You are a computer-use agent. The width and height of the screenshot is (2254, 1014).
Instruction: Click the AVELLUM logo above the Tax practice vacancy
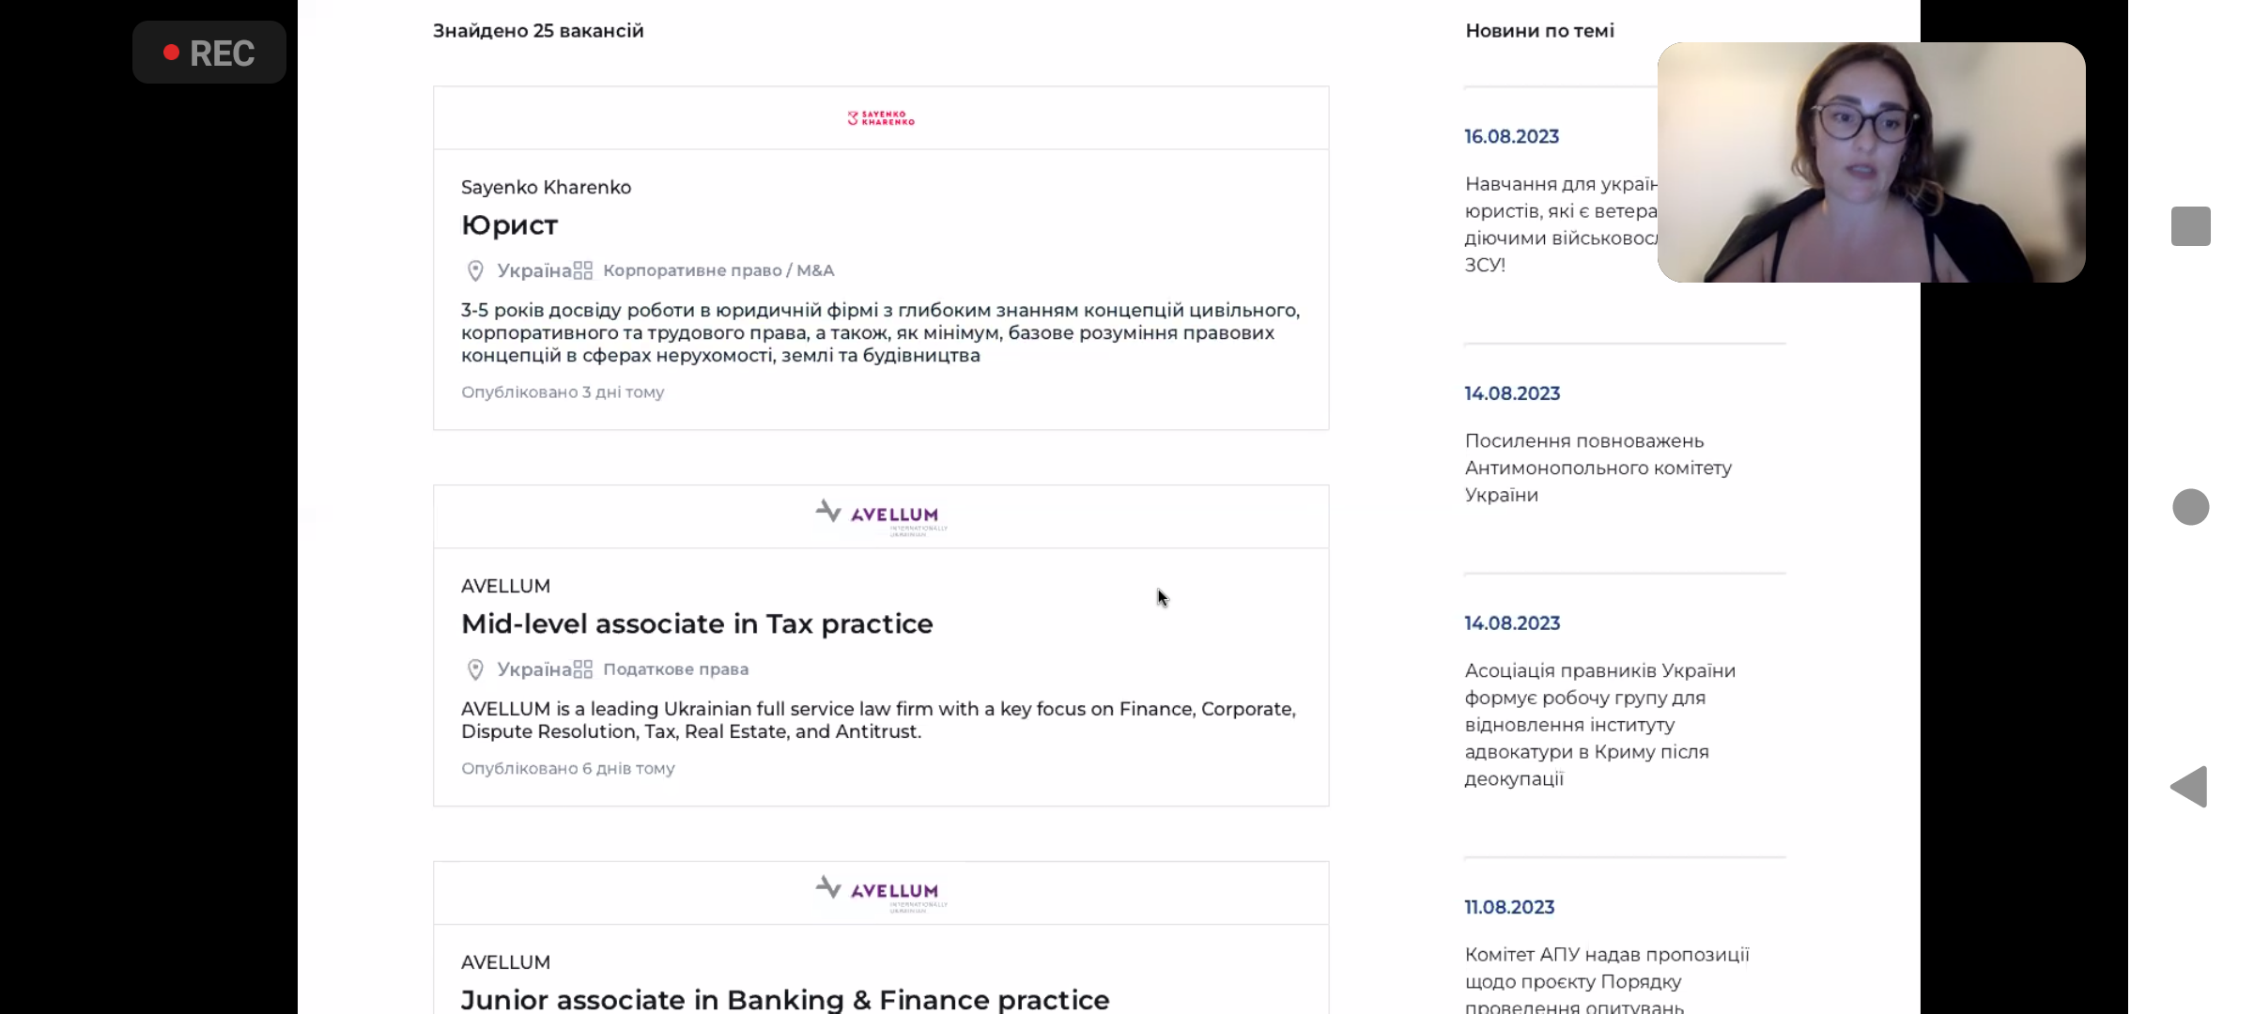click(880, 515)
